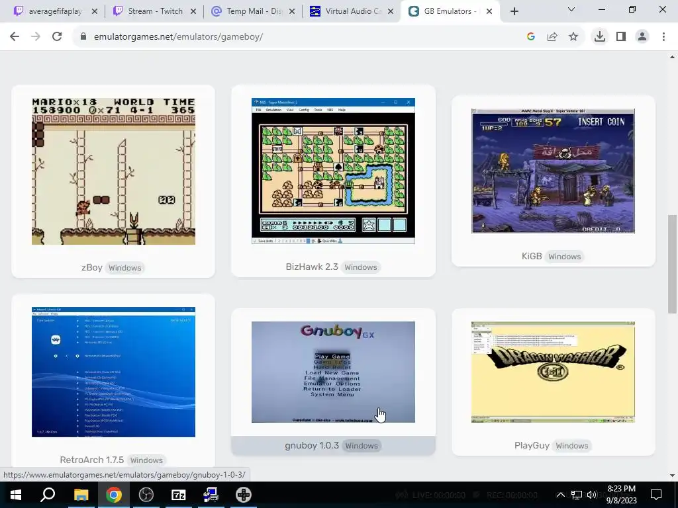The height and width of the screenshot is (508, 678).
Task: Open 7-Zip from the taskbar
Action: (x=179, y=495)
